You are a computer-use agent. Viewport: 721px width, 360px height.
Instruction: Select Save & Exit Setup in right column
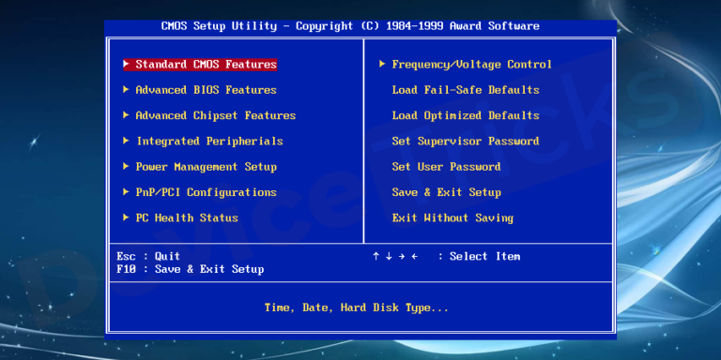[446, 192]
